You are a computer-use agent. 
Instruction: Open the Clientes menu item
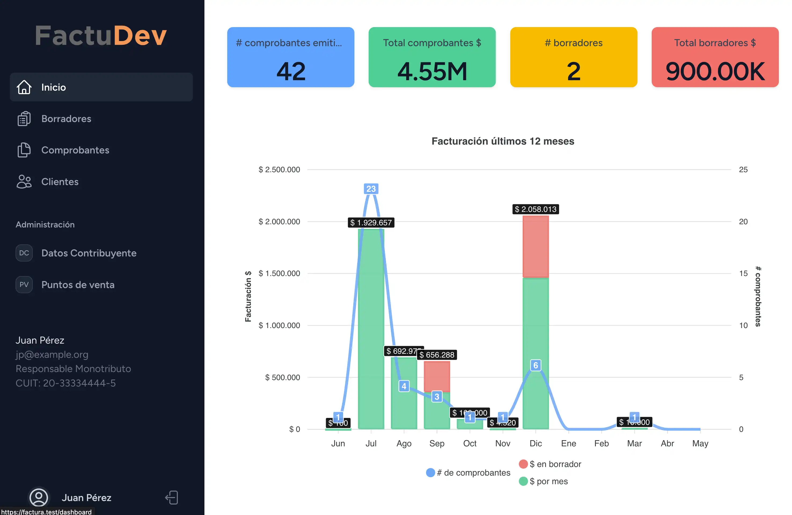click(60, 182)
